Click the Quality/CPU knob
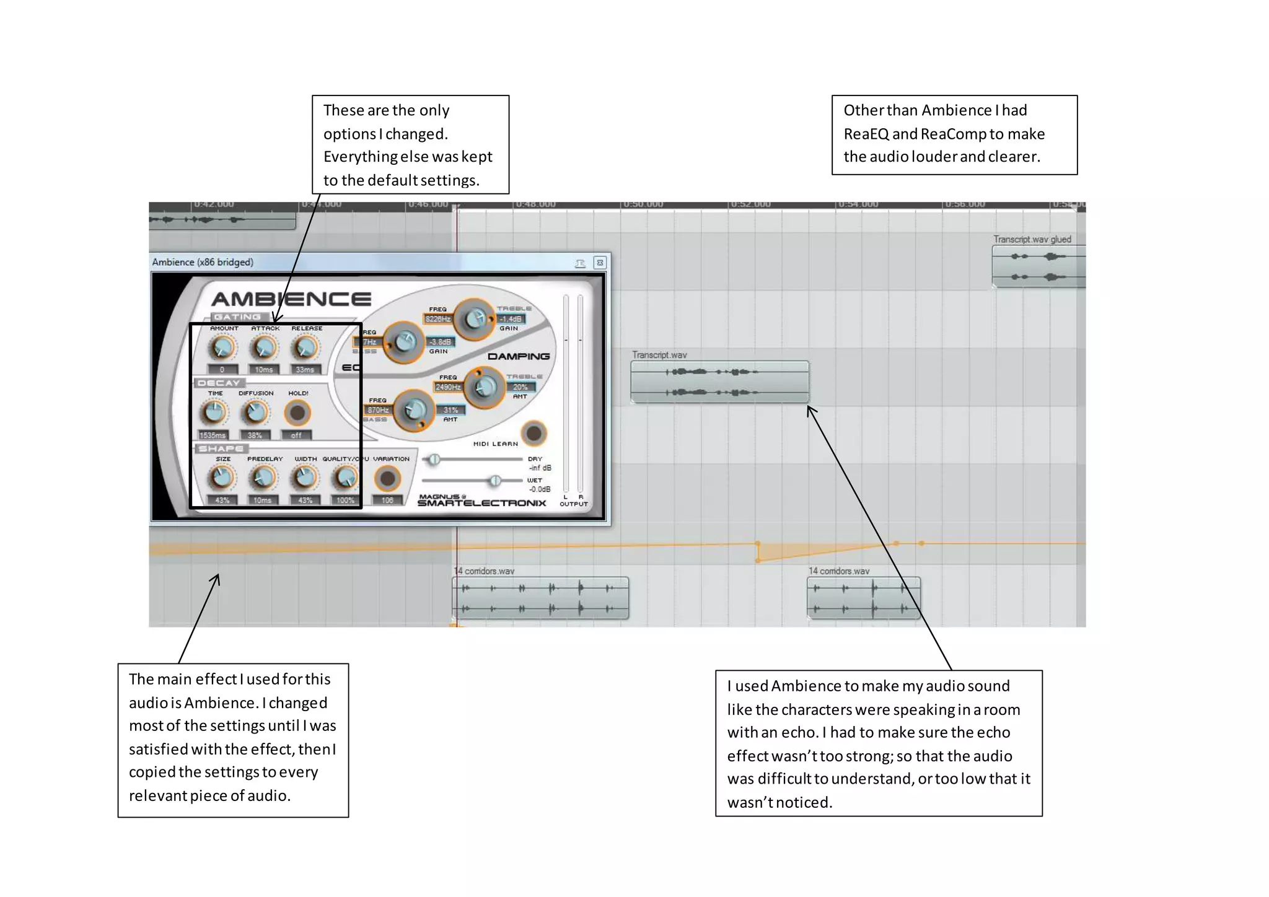 (x=345, y=478)
